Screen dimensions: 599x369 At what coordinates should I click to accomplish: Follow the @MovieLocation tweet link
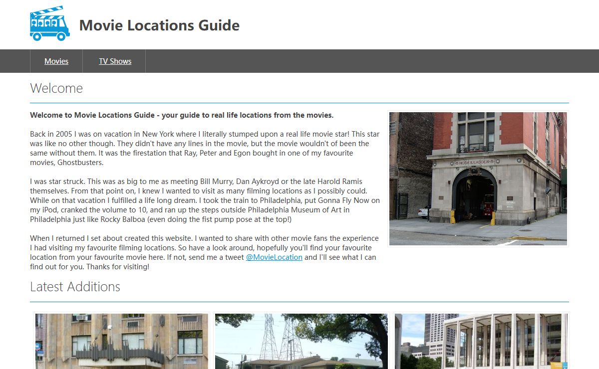(274, 257)
